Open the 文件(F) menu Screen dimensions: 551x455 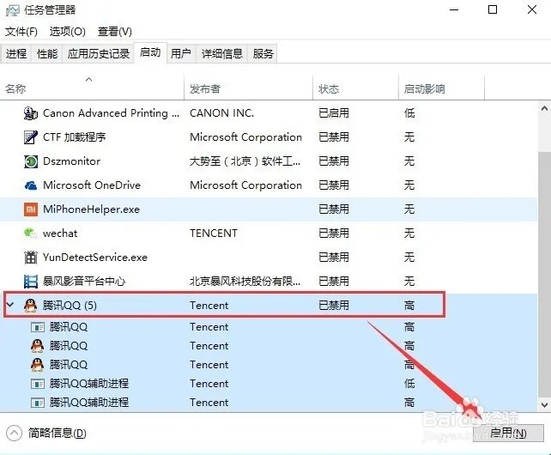pos(21,32)
